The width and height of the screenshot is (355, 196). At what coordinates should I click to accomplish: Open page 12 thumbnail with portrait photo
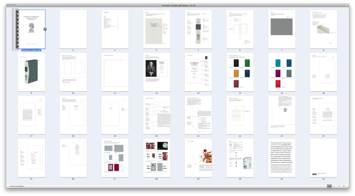[157, 72]
